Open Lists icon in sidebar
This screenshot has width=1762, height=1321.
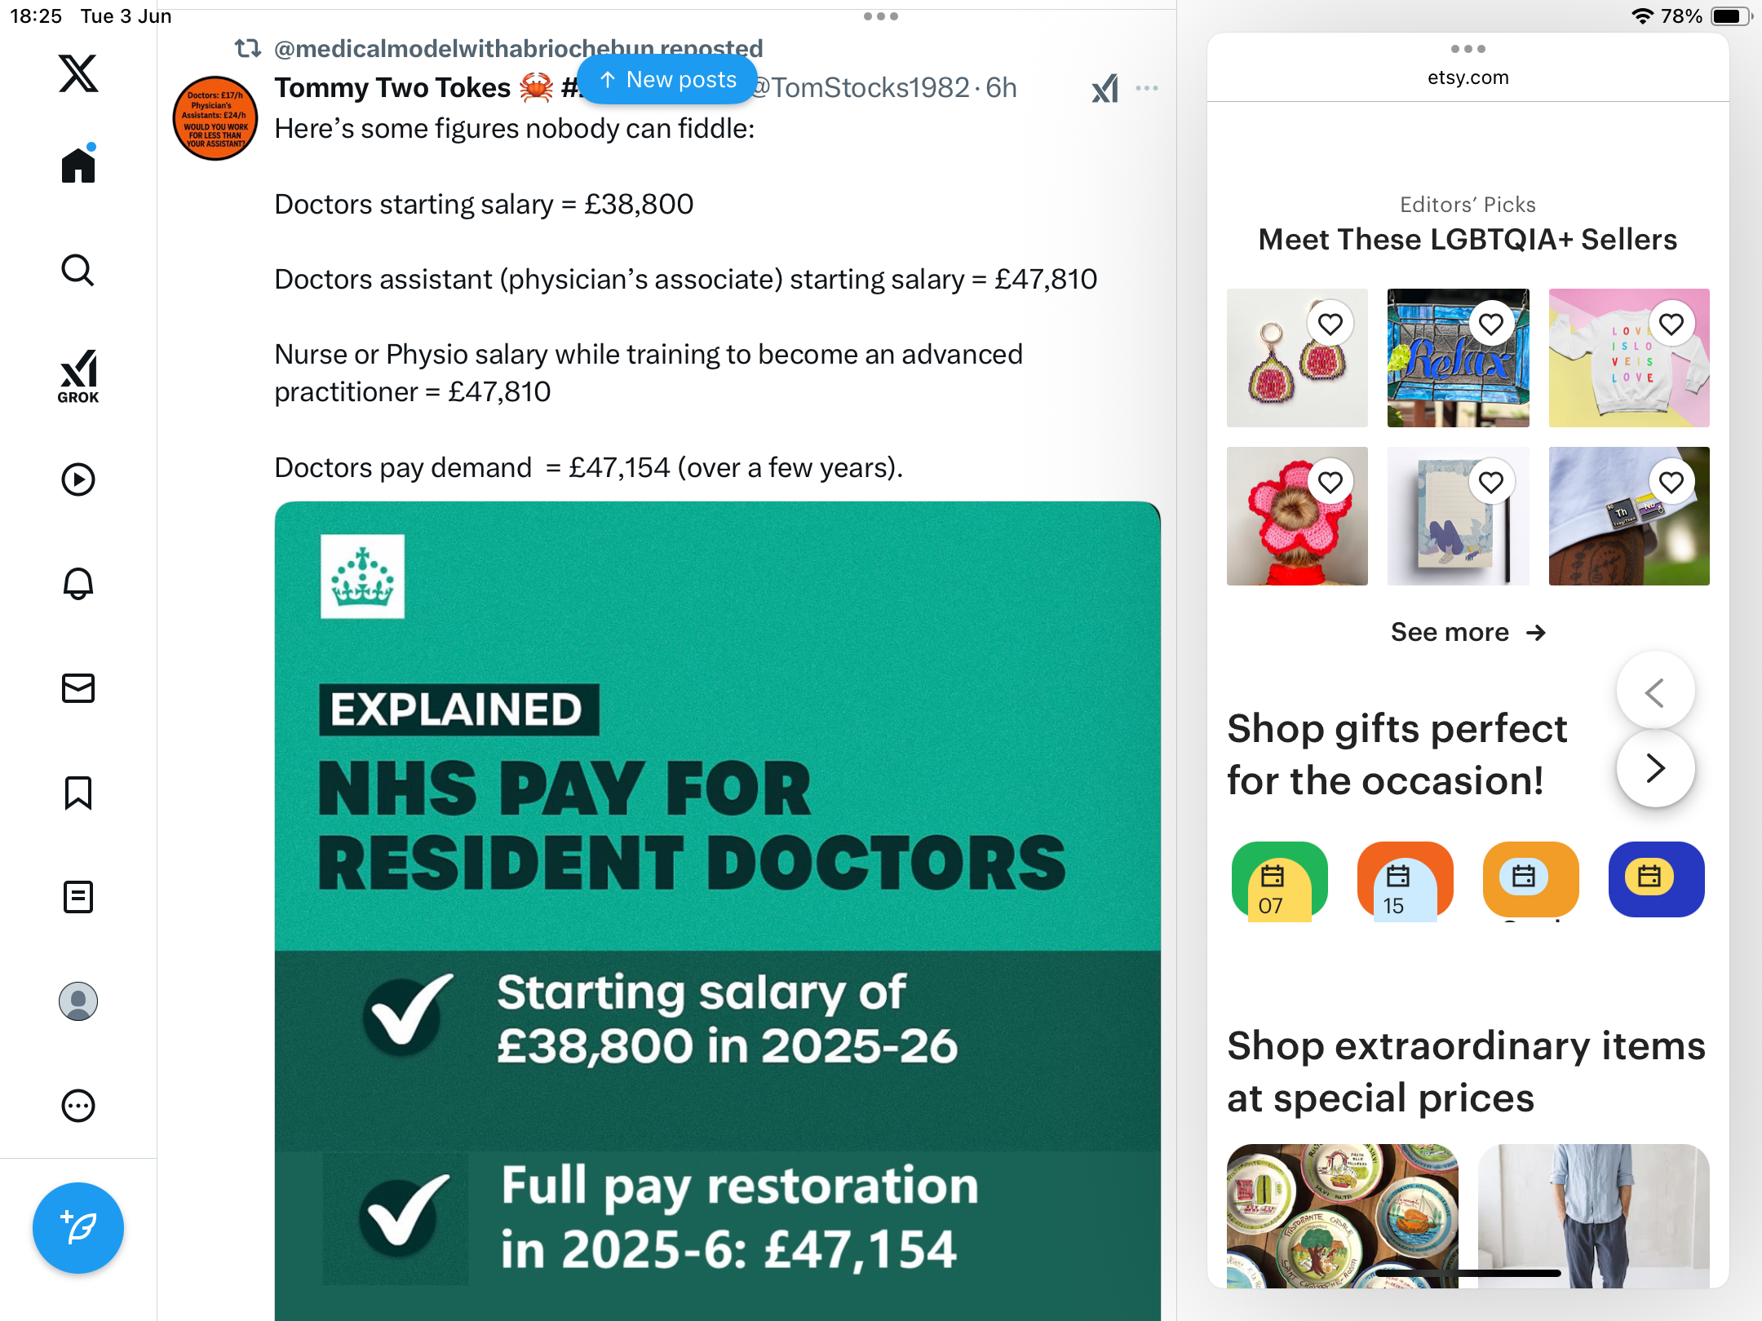[x=78, y=897]
